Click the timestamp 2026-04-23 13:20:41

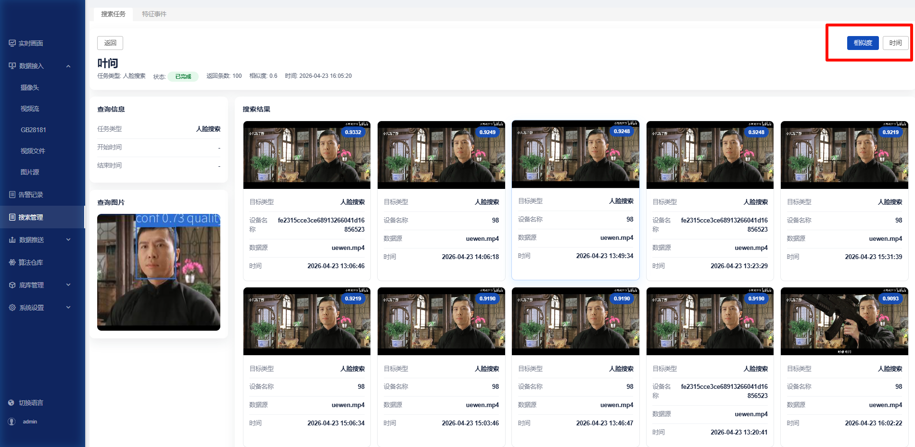tap(739, 432)
